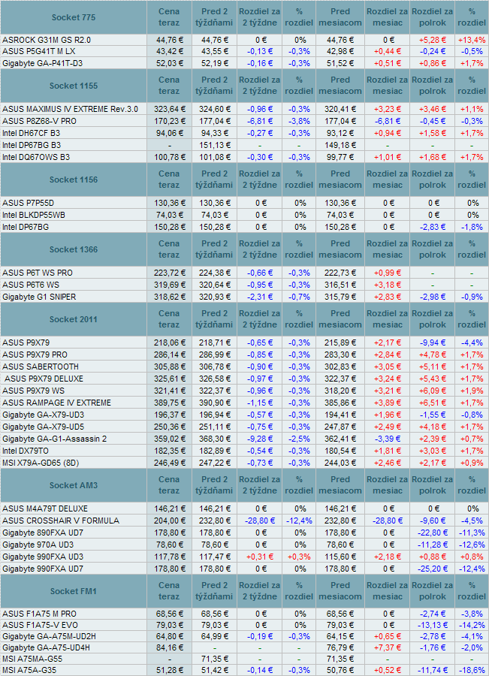
Task: Click the Socket 775 section header
Action: tap(73, 17)
